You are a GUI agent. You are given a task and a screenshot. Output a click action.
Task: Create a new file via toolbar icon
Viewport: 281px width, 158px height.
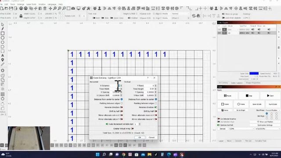pos(2,8)
